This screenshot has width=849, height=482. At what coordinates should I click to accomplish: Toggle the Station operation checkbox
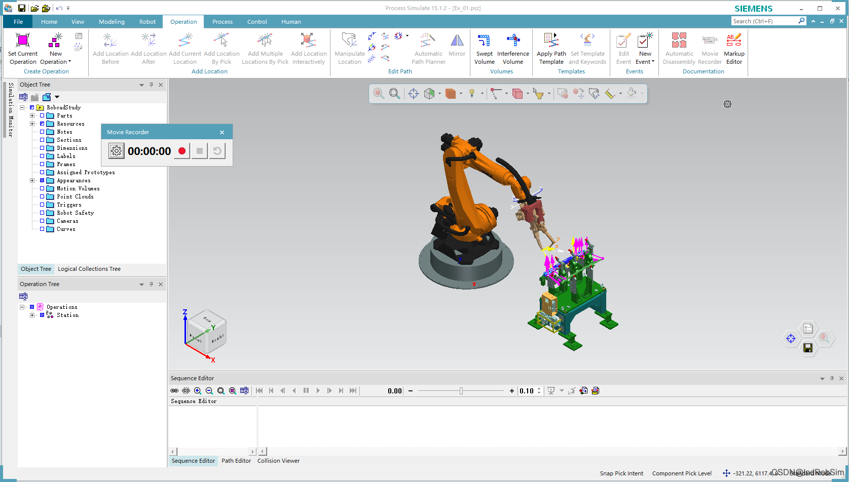pos(42,315)
